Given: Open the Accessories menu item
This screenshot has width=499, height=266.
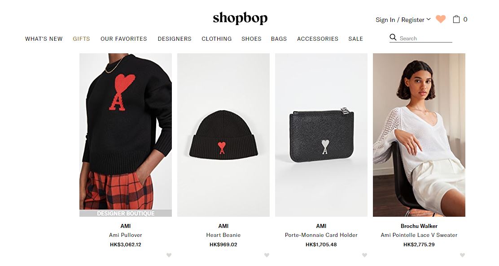Looking at the screenshot, I should tap(318, 39).
